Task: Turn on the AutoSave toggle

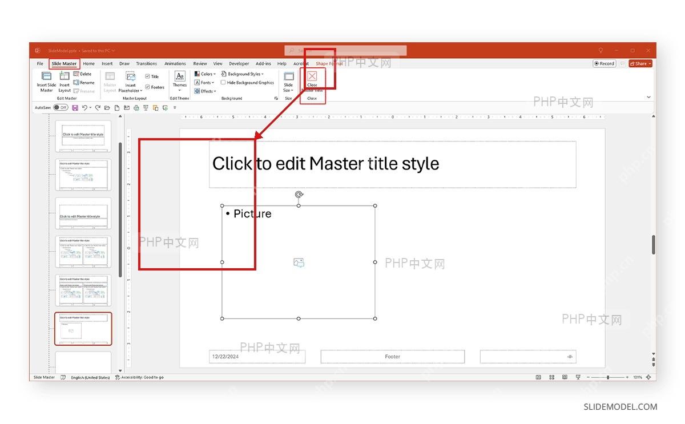Action: (61, 107)
